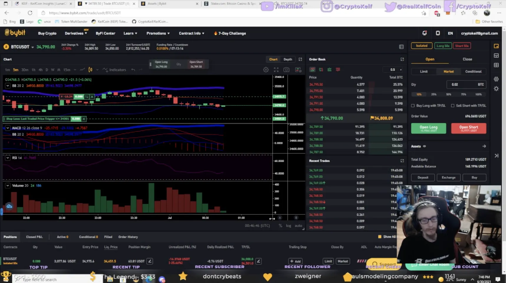Enable Sell Short with TP/SL checkbox
506x283 pixels.
[x=453, y=106]
